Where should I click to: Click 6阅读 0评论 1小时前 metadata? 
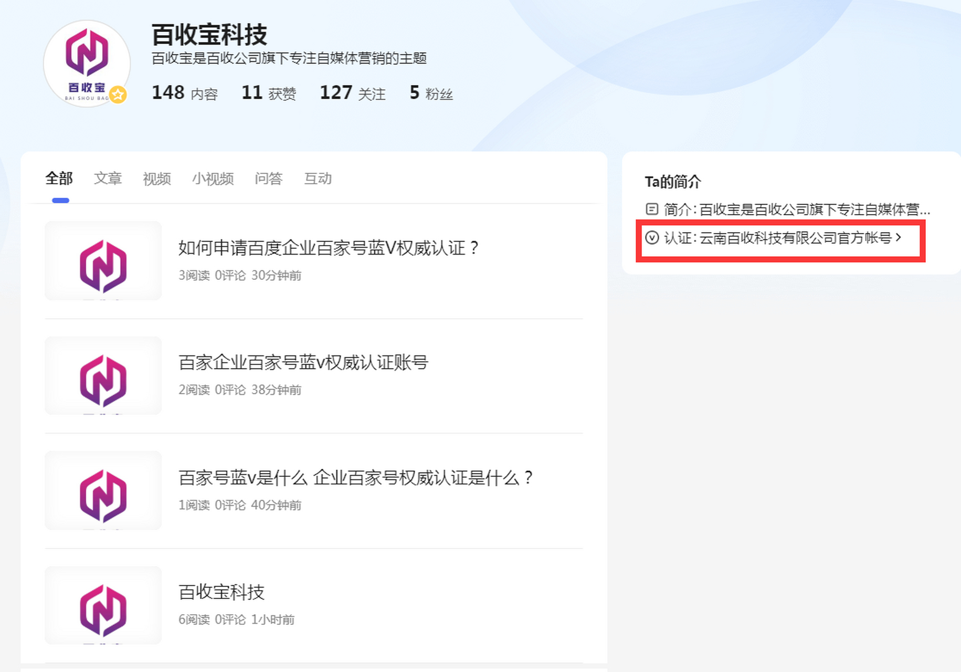236,619
